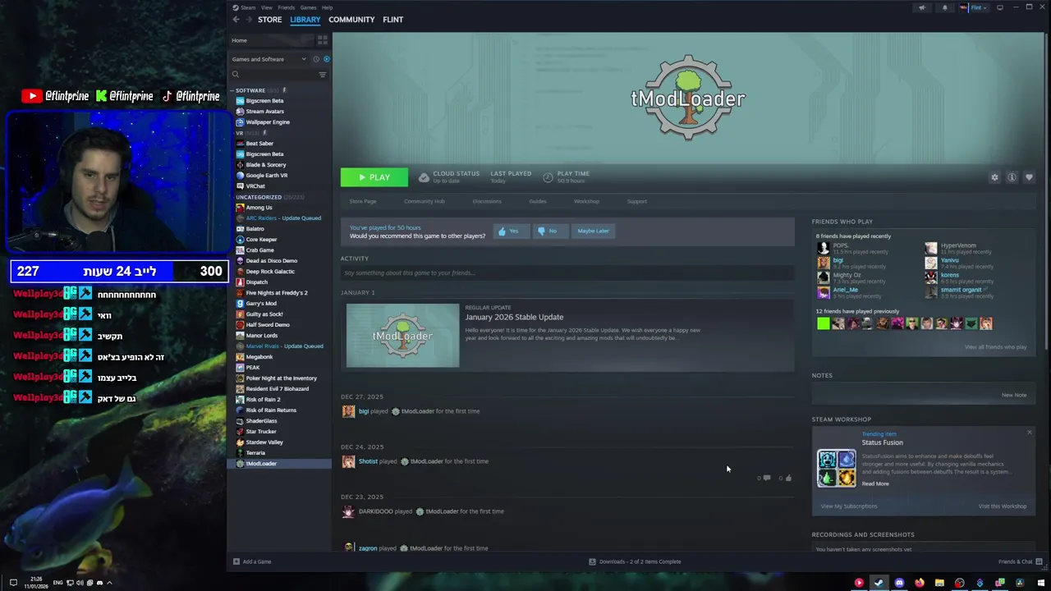Open the Store Page link
This screenshot has height=591, width=1051.
pos(362,201)
